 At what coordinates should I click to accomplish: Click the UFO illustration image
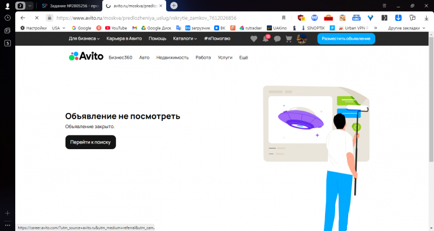(x=301, y=119)
